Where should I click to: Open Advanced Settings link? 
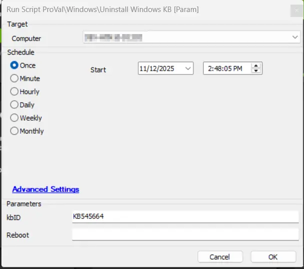46,189
